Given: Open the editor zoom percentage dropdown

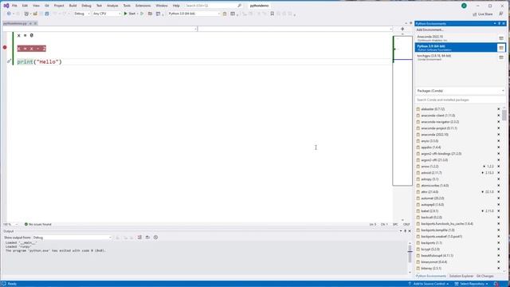Looking at the screenshot, I should (10, 224).
